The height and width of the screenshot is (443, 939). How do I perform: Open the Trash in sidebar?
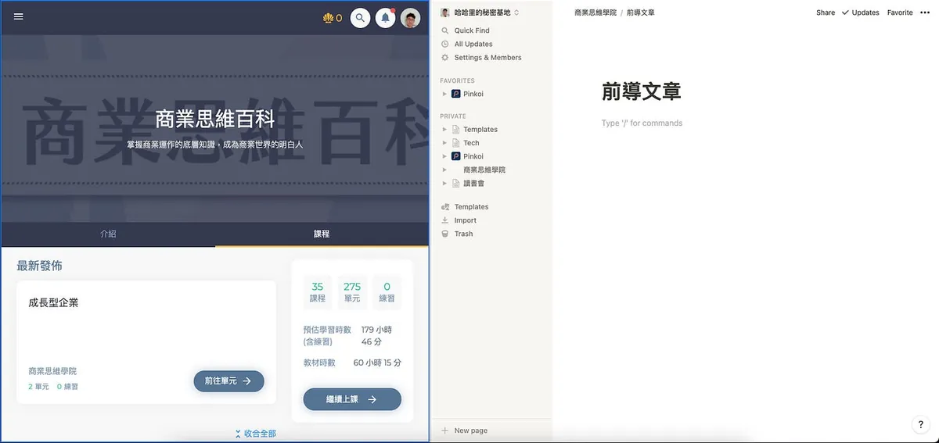coord(463,234)
